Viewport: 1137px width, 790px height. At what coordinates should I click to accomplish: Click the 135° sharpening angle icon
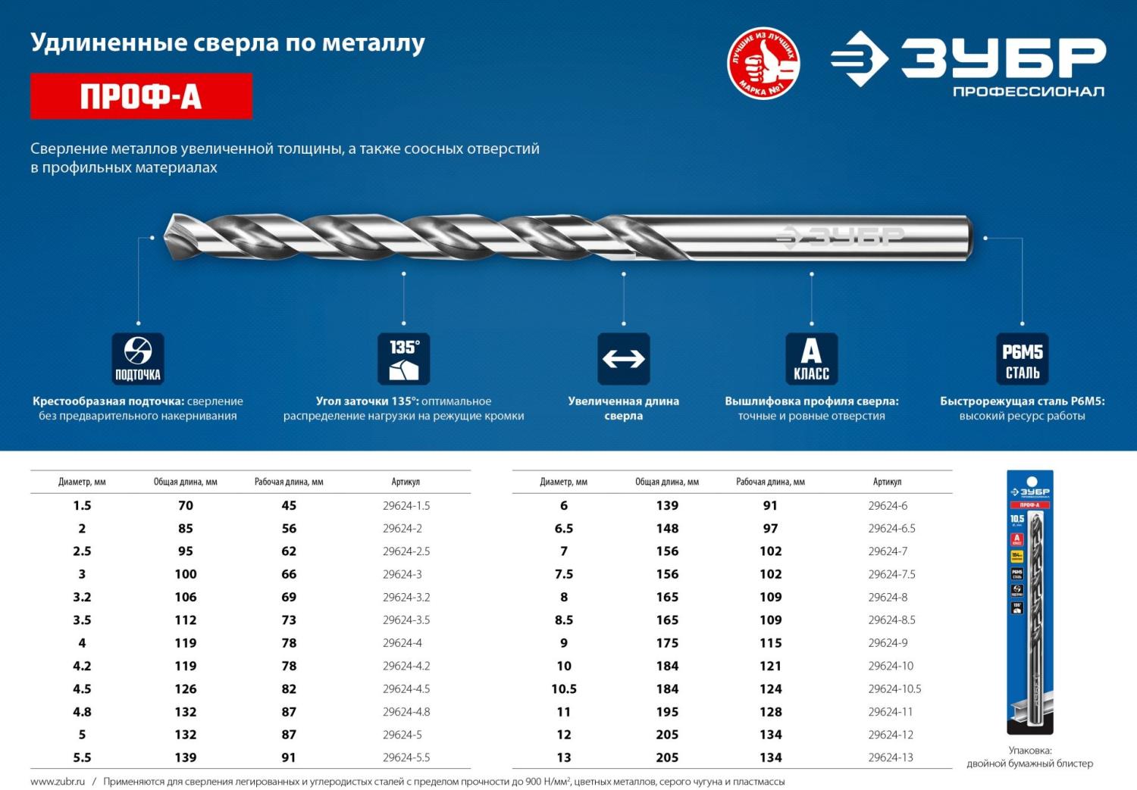[403, 358]
